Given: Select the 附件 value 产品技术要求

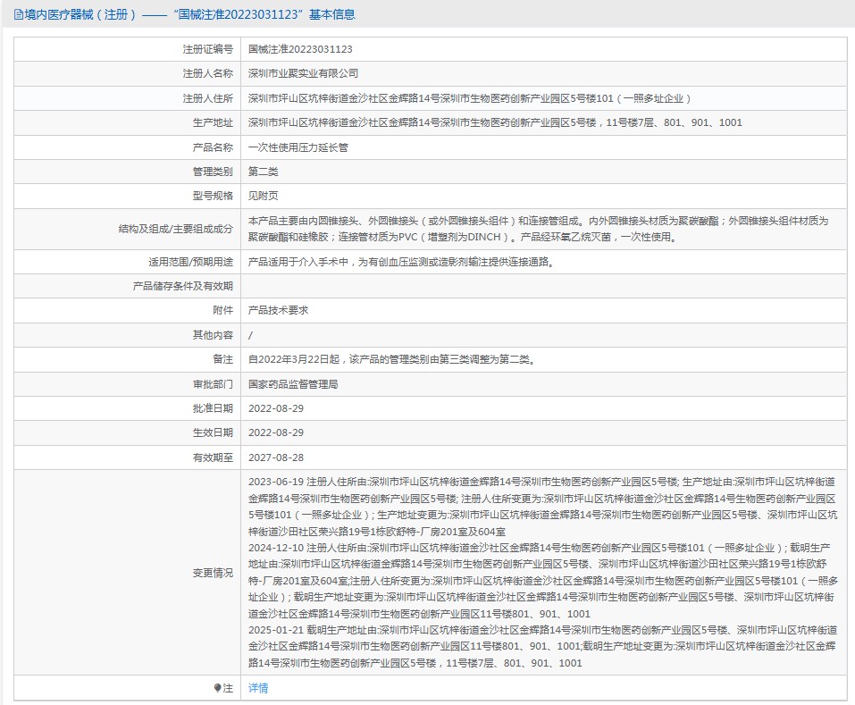Looking at the screenshot, I should point(277,309).
